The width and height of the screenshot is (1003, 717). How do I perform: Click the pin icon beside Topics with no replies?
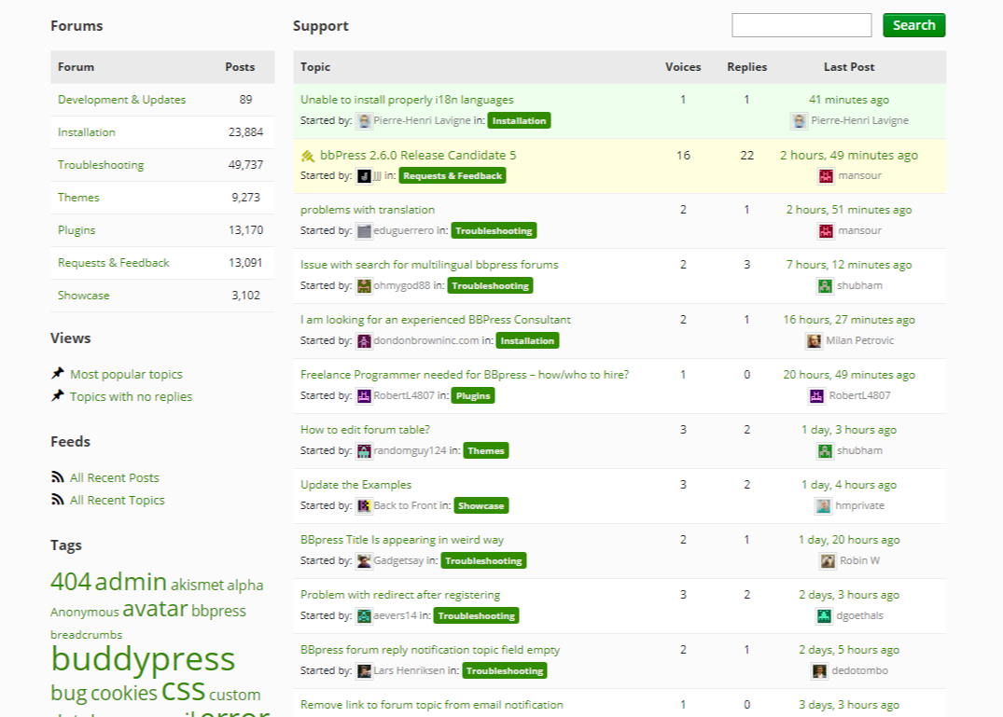click(58, 395)
